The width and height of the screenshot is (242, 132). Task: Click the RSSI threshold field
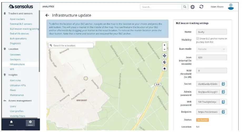point(211,71)
